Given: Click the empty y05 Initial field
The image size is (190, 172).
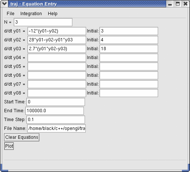Looking at the screenshot, I should click(x=129, y=66).
